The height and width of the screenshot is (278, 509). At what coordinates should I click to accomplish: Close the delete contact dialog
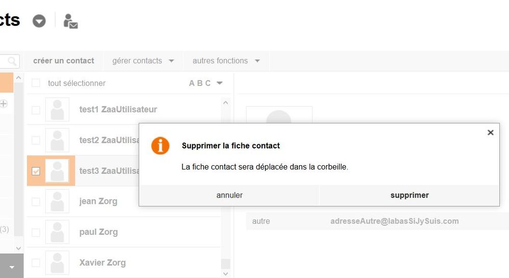490,133
